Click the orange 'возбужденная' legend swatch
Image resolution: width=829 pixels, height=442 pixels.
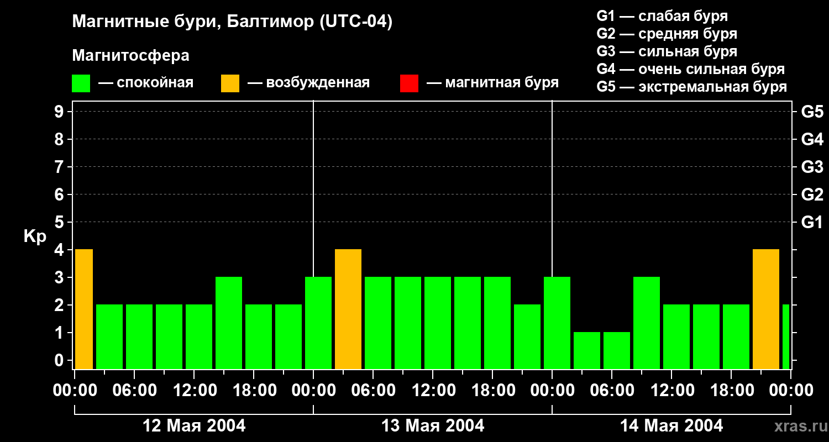click(230, 83)
